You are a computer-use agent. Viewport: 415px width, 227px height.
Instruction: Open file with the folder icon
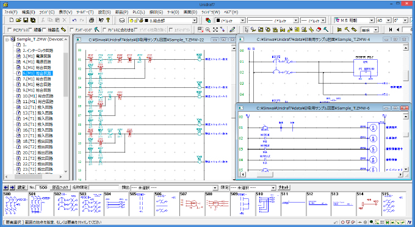point(18,20)
